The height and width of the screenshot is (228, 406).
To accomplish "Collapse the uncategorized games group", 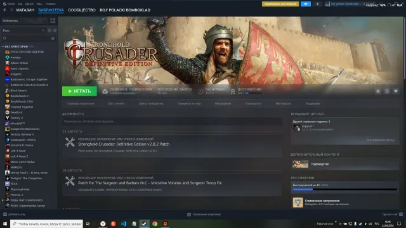I will [3, 46].
